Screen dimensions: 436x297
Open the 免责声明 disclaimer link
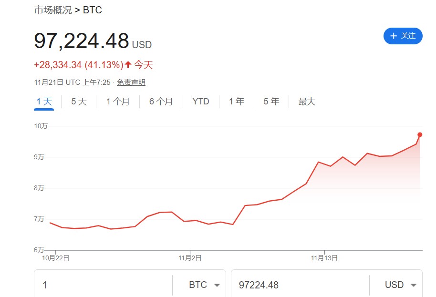click(131, 82)
